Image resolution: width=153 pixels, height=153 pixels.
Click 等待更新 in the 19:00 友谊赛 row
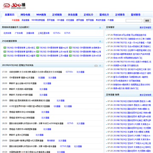(x=51, y=141)
